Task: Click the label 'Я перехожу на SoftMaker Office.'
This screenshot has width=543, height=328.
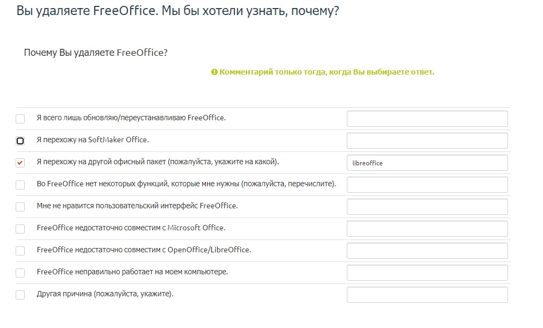Action: coord(93,140)
